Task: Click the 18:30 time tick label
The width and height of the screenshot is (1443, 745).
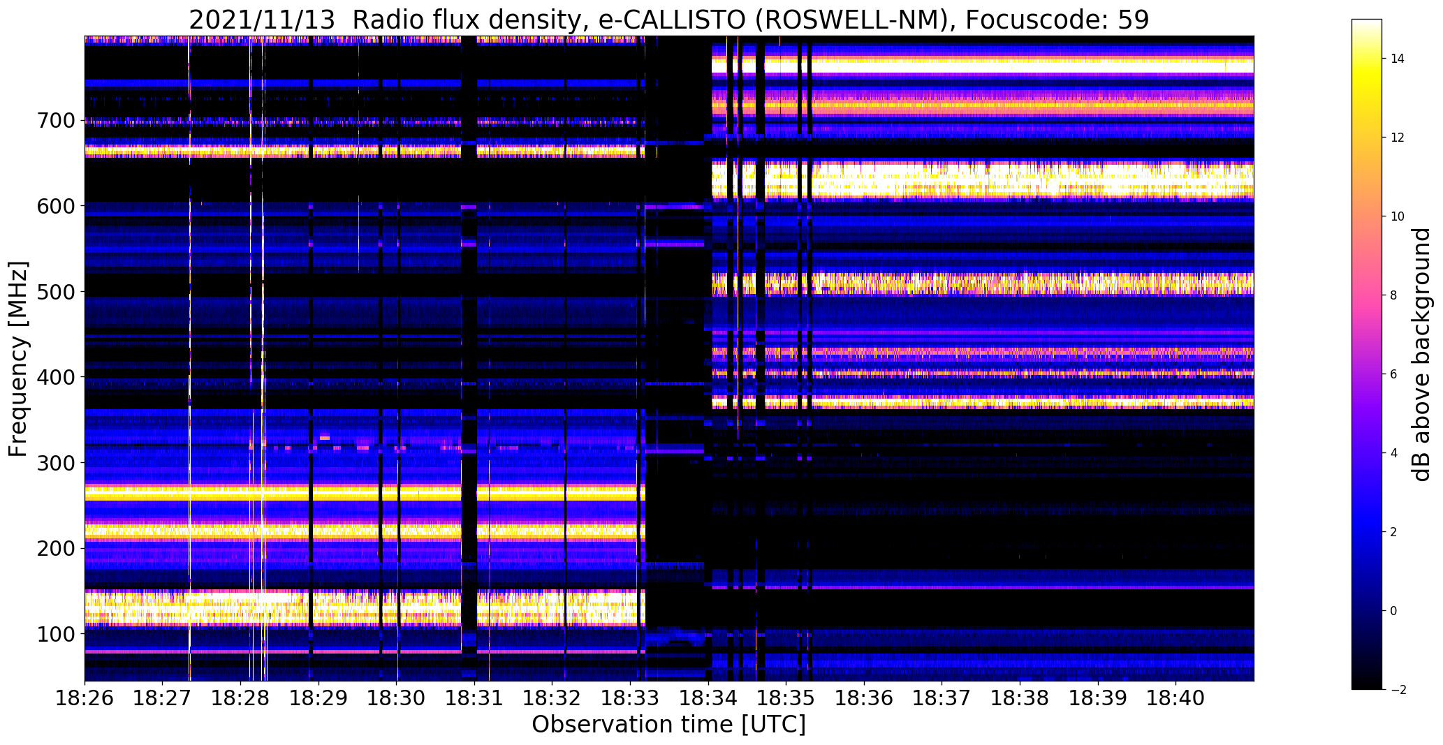Action: coord(396,699)
